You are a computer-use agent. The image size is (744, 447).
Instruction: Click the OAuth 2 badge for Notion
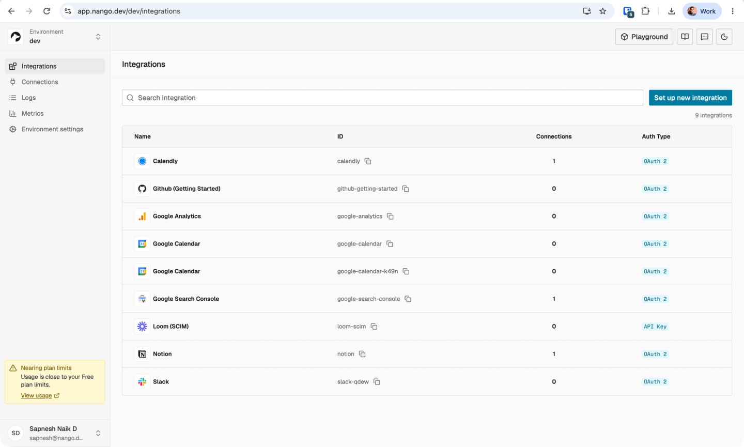(x=655, y=354)
